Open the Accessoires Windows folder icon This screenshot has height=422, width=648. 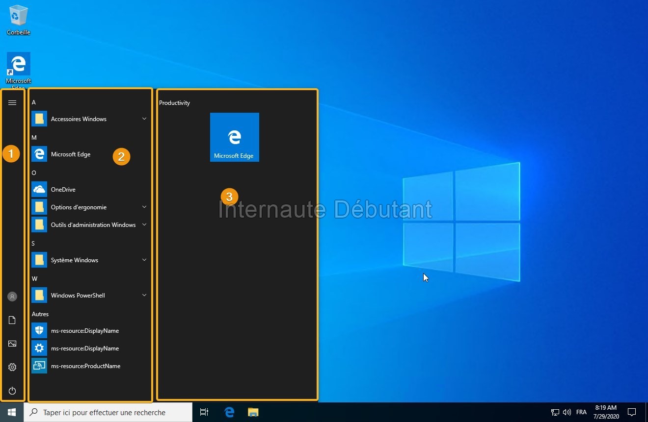tap(39, 119)
